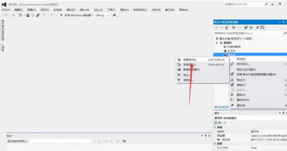This screenshot has width=287, height=151.
Task: Click the Show All Files icon in Solution Explorer
Action: 251,28
